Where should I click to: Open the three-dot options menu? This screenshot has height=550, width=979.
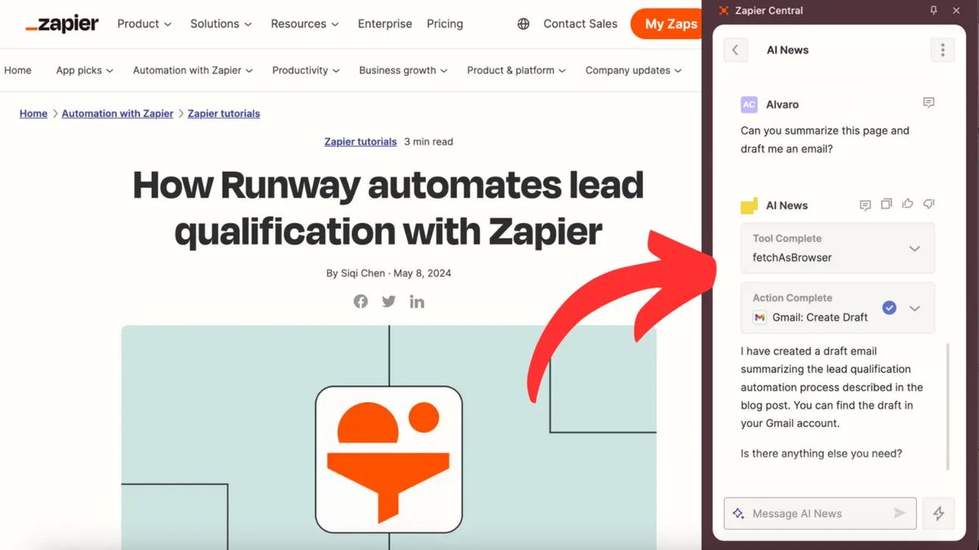click(942, 50)
